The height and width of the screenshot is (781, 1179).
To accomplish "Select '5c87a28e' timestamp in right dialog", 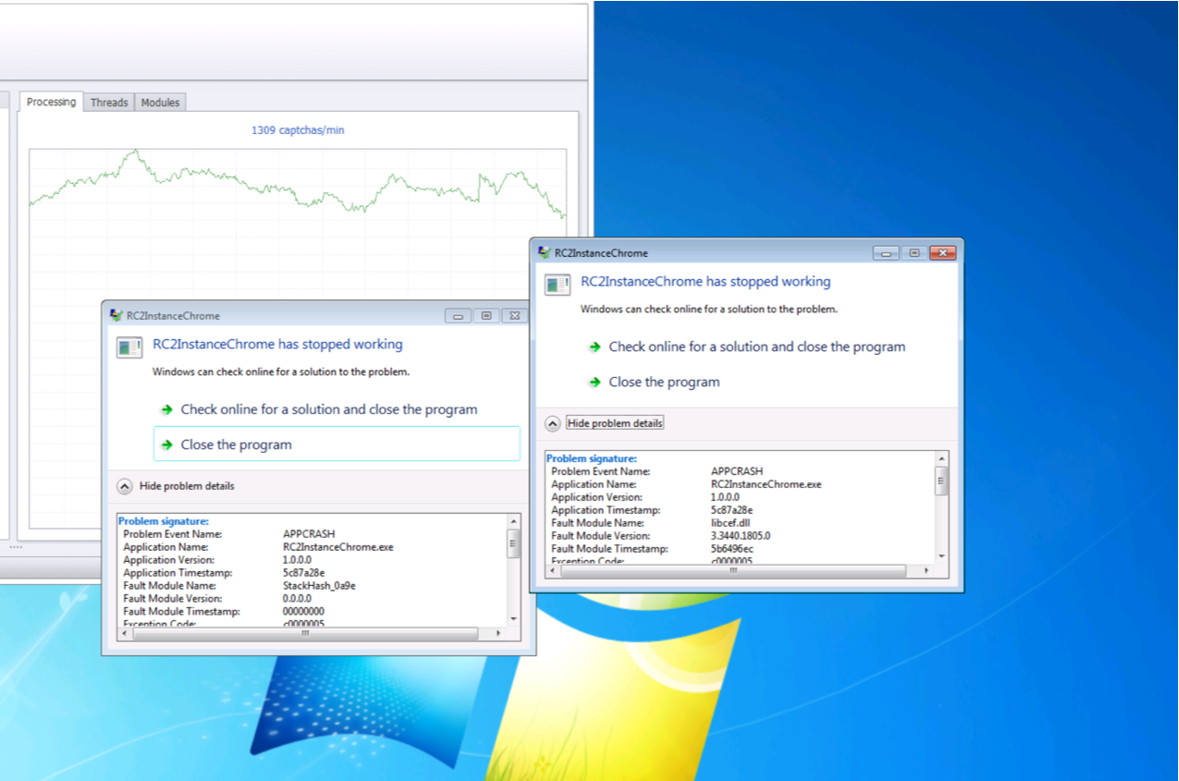I will 731,510.
